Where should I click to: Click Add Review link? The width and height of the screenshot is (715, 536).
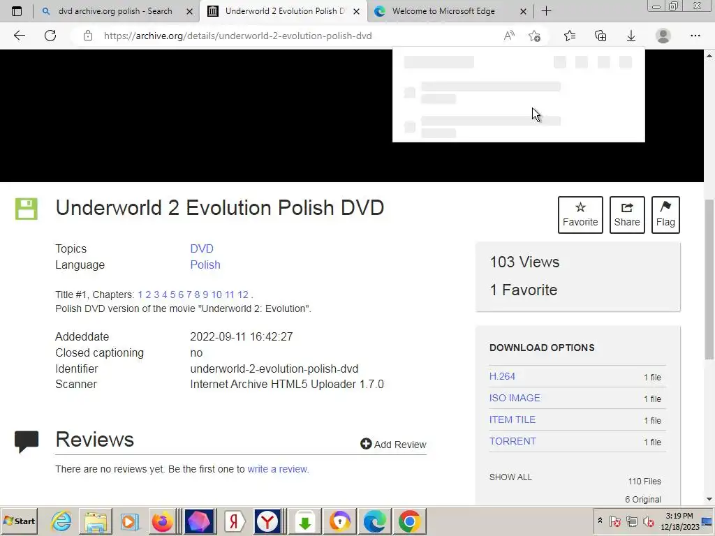393,444
